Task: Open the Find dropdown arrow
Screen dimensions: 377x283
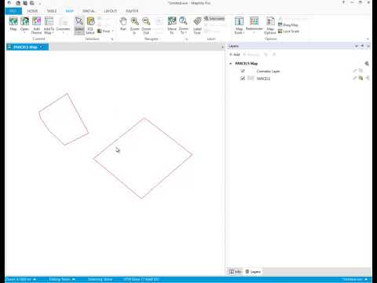Action: click(x=112, y=31)
